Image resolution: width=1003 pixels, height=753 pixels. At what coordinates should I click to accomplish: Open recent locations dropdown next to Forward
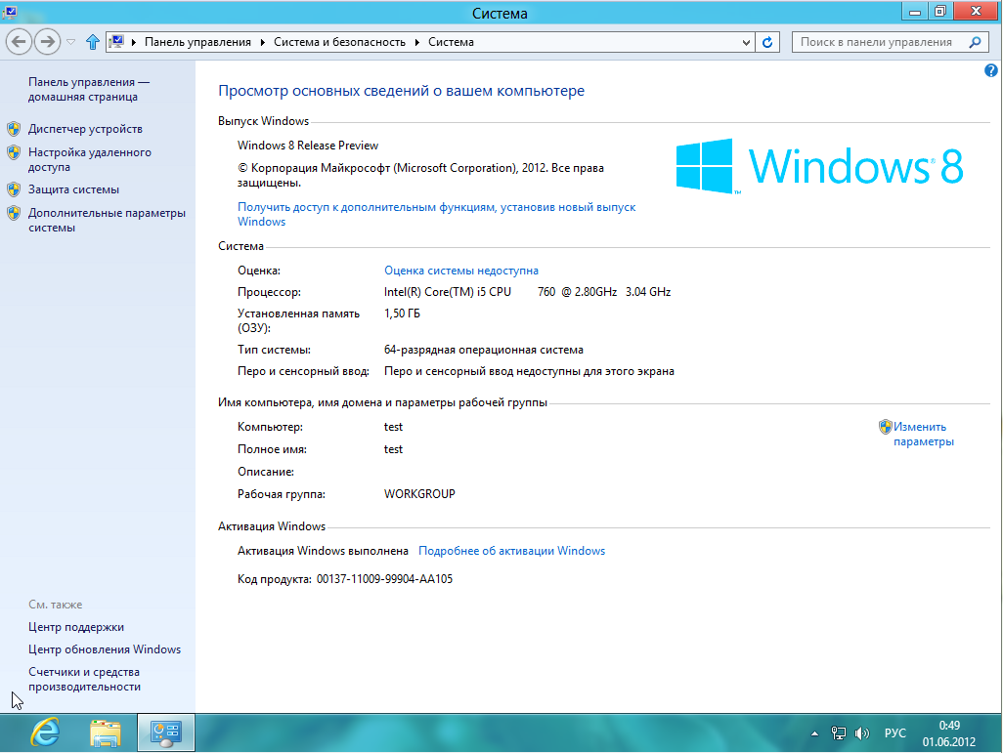(71, 42)
